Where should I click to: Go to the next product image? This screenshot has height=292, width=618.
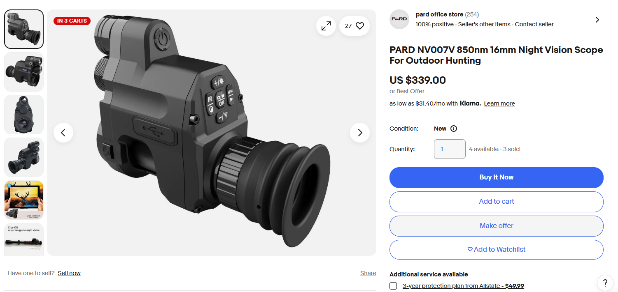pyautogui.click(x=360, y=133)
